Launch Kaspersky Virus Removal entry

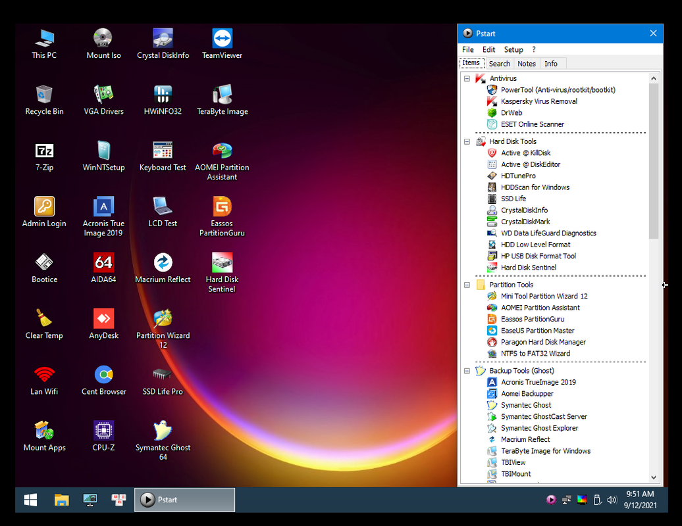tap(533, 101)
